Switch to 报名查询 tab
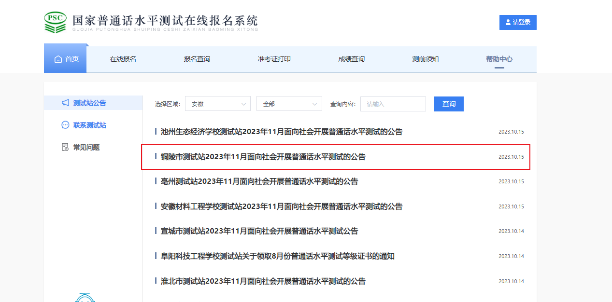612x302 pixels. [x=197, y=59]
